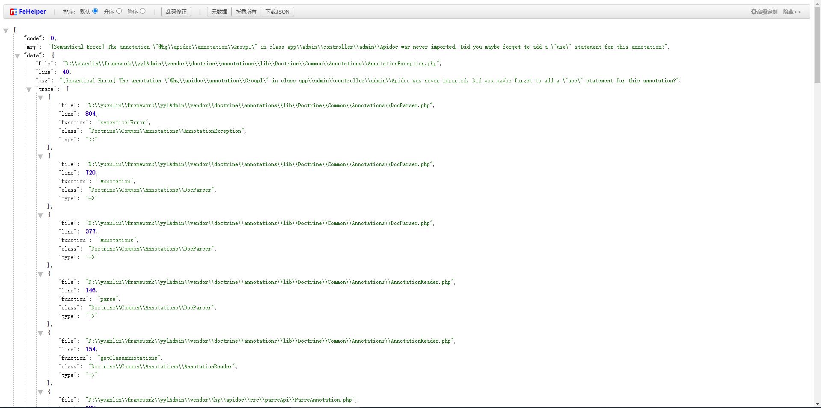Select the default sort radio button

(x=95, y=11)
